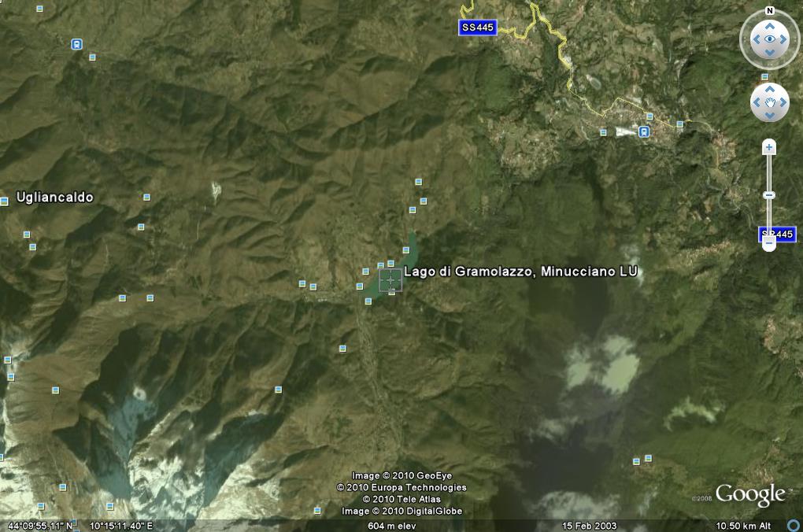
Task: Pan map right using hand joystick arrow
Action: (x=783, y=102)
